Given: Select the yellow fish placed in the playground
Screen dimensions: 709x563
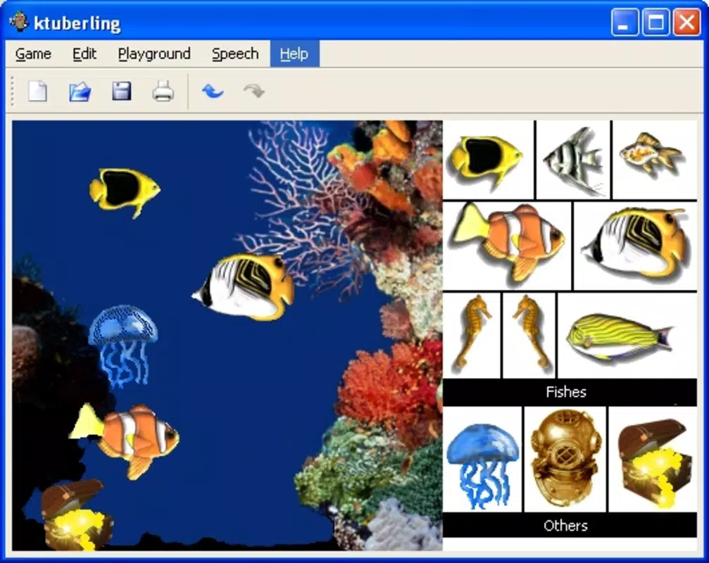Looking at the screenshot, I should [125, 192].
